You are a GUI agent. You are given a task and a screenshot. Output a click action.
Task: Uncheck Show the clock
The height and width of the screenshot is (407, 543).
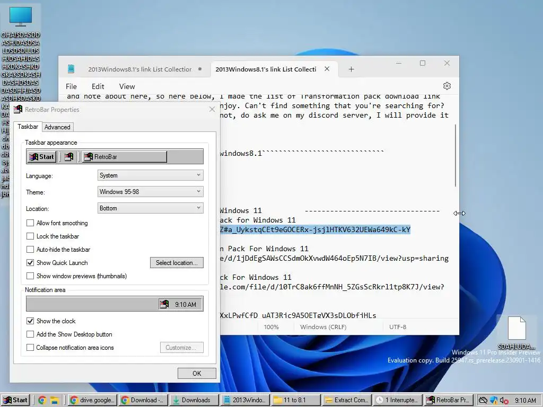pos(30,321)
